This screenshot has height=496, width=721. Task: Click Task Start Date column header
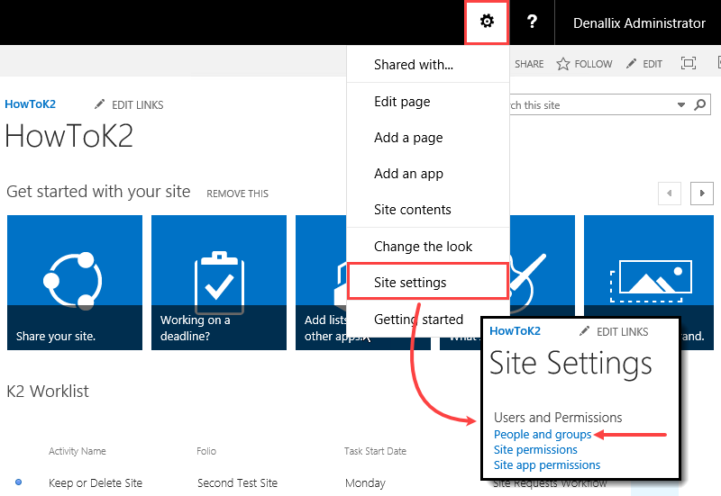tap(375, 451)
